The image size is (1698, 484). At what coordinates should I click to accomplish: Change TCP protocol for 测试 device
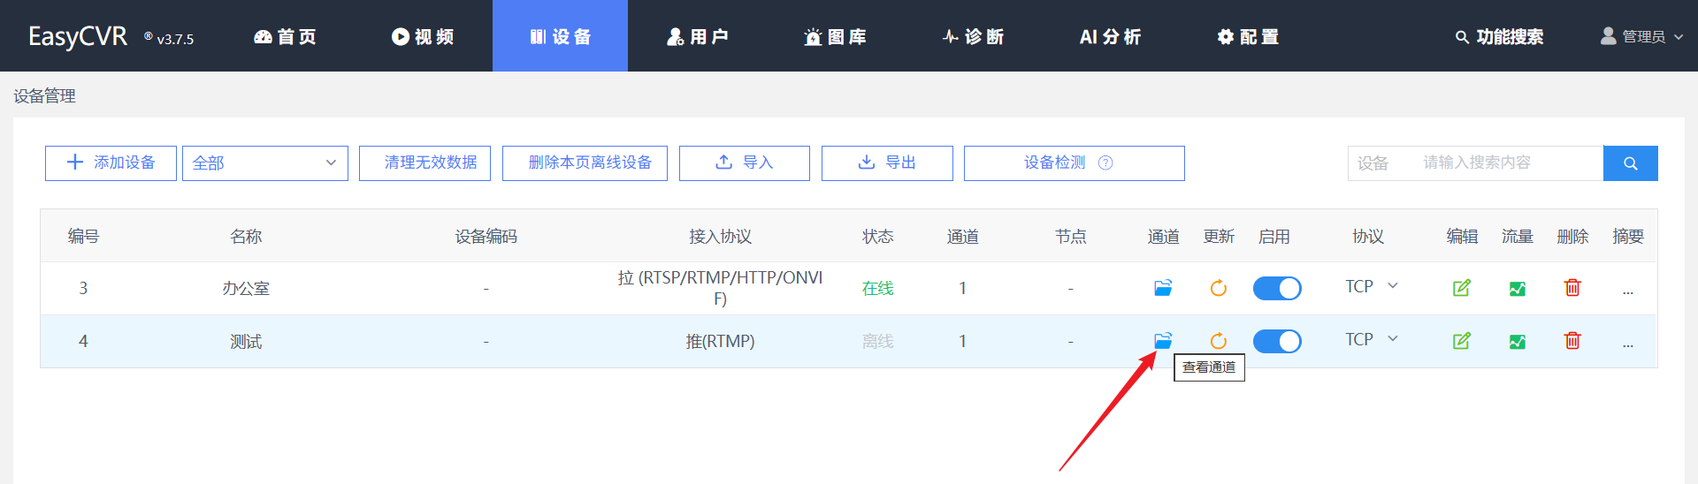[1372, 339]
